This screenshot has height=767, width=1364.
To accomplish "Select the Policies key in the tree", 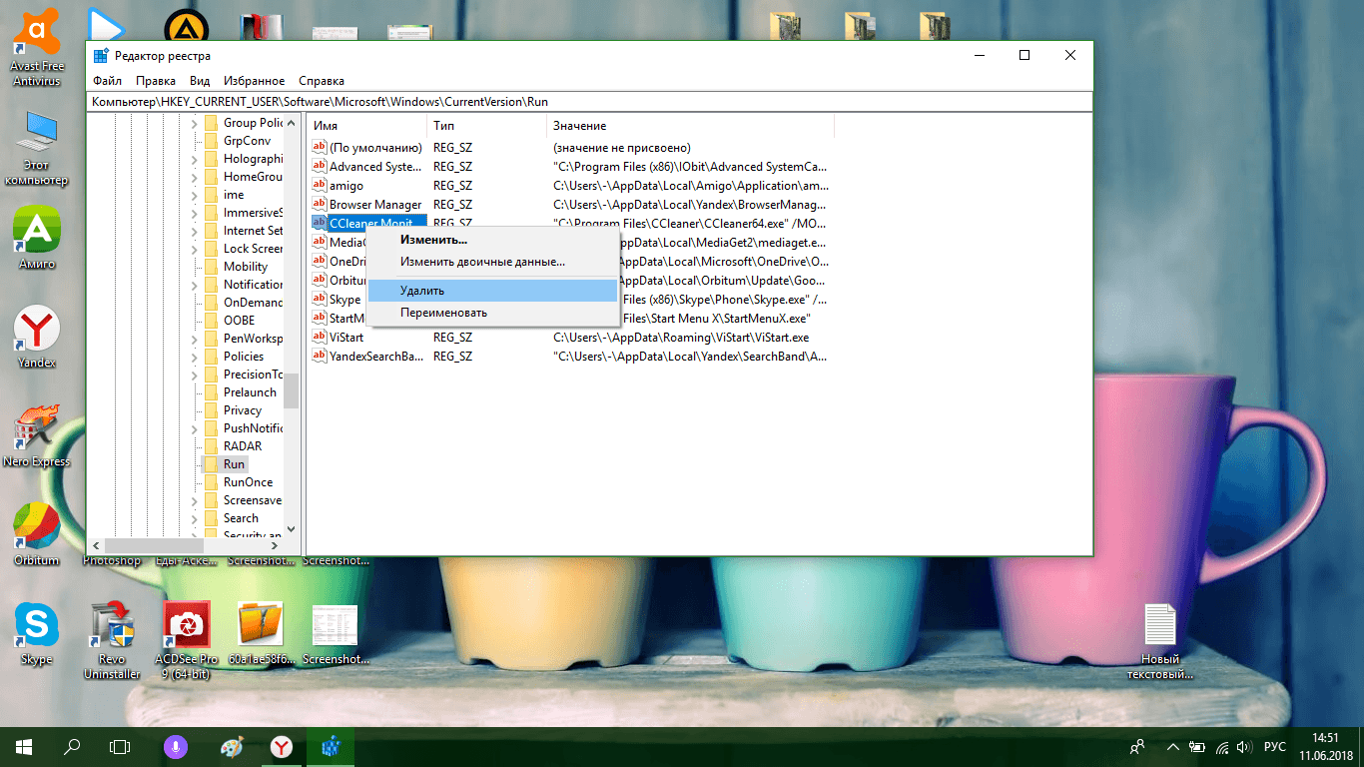I will coord(244,357).
